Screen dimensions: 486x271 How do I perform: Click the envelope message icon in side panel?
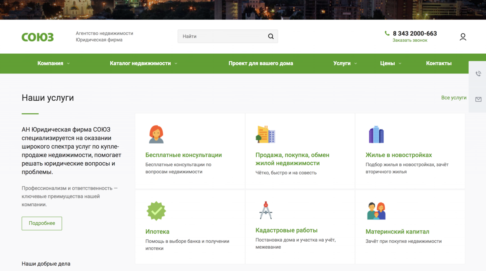(478, 99)
